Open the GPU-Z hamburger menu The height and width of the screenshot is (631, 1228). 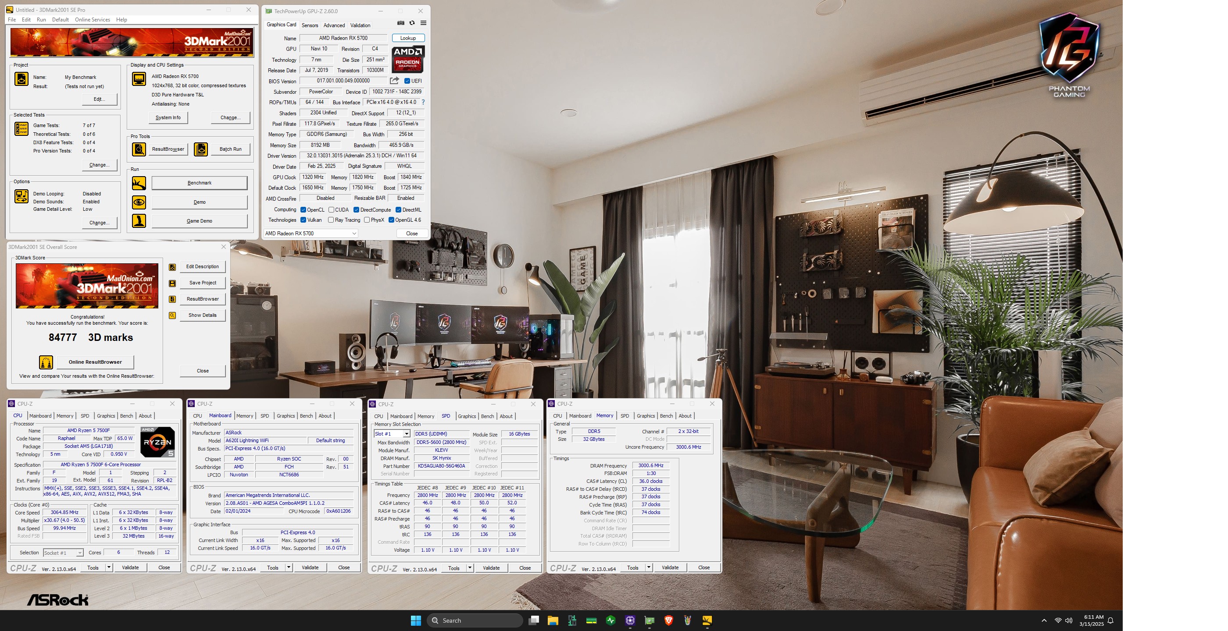423,23
